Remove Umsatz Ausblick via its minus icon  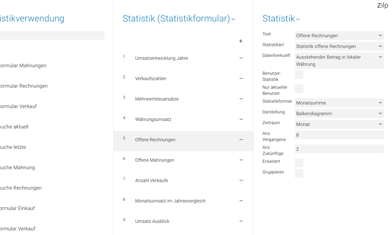coord(241,221)
